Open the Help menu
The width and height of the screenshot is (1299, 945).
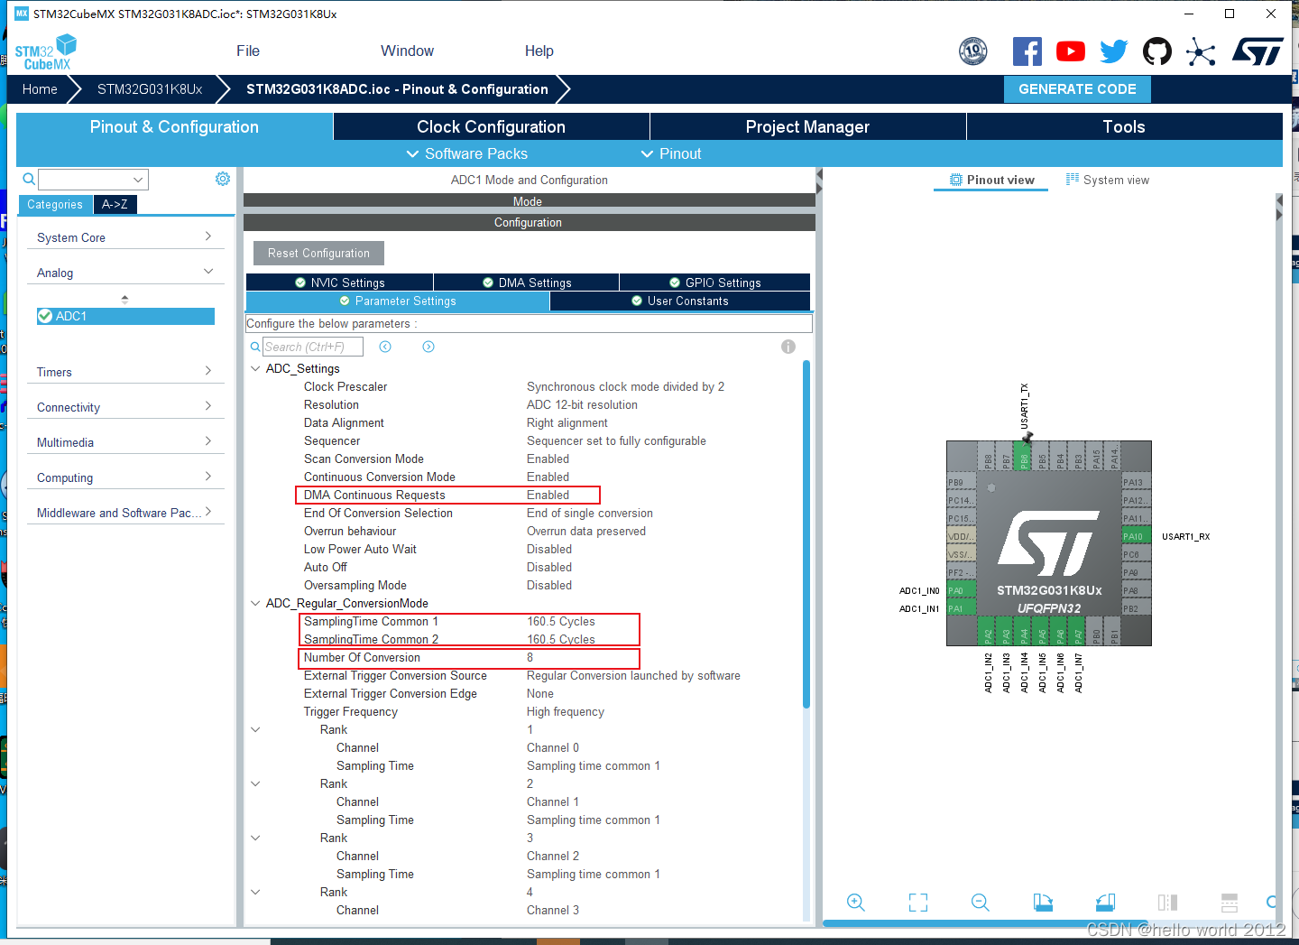tap(539, 51)
